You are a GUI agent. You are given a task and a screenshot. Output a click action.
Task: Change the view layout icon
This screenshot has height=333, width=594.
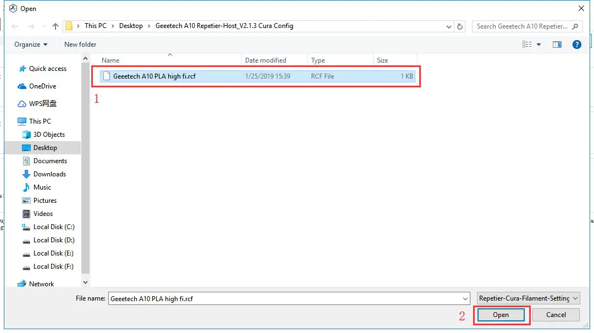[527, 45]
